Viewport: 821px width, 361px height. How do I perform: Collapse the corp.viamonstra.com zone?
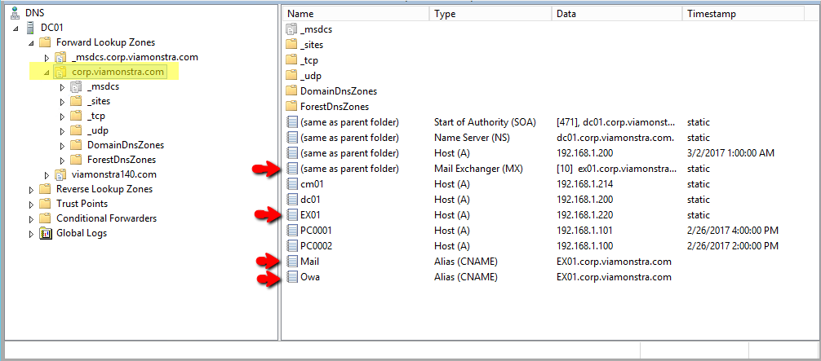click(47, 72)
